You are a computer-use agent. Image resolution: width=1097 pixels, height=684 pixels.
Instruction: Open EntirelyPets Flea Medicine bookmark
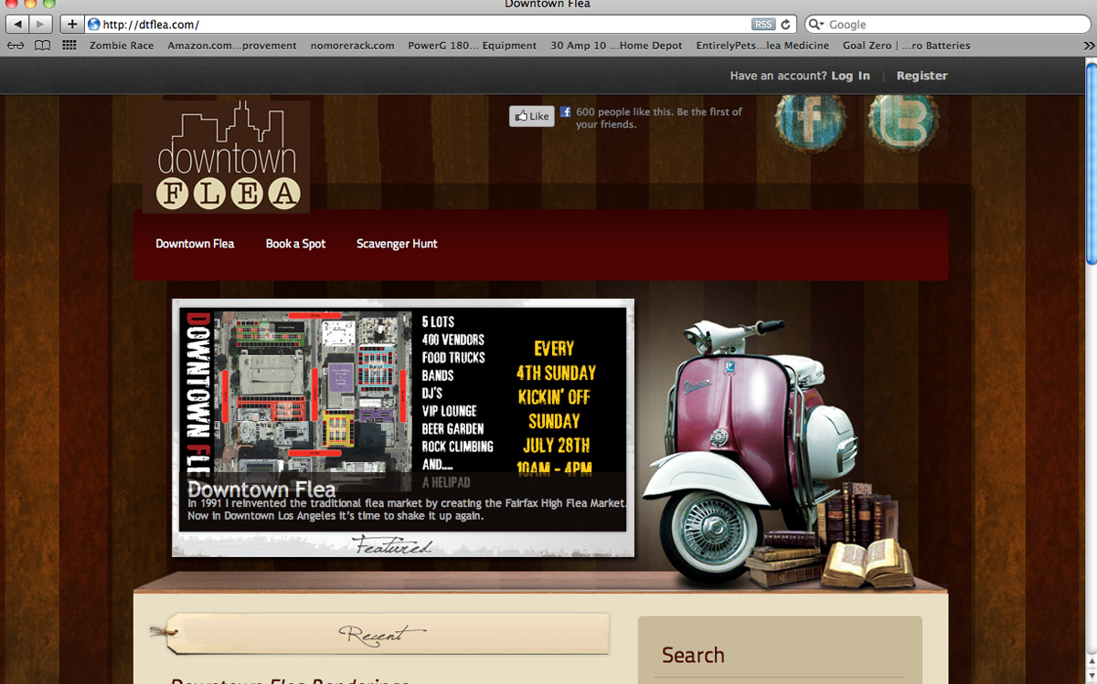(762, 46)
